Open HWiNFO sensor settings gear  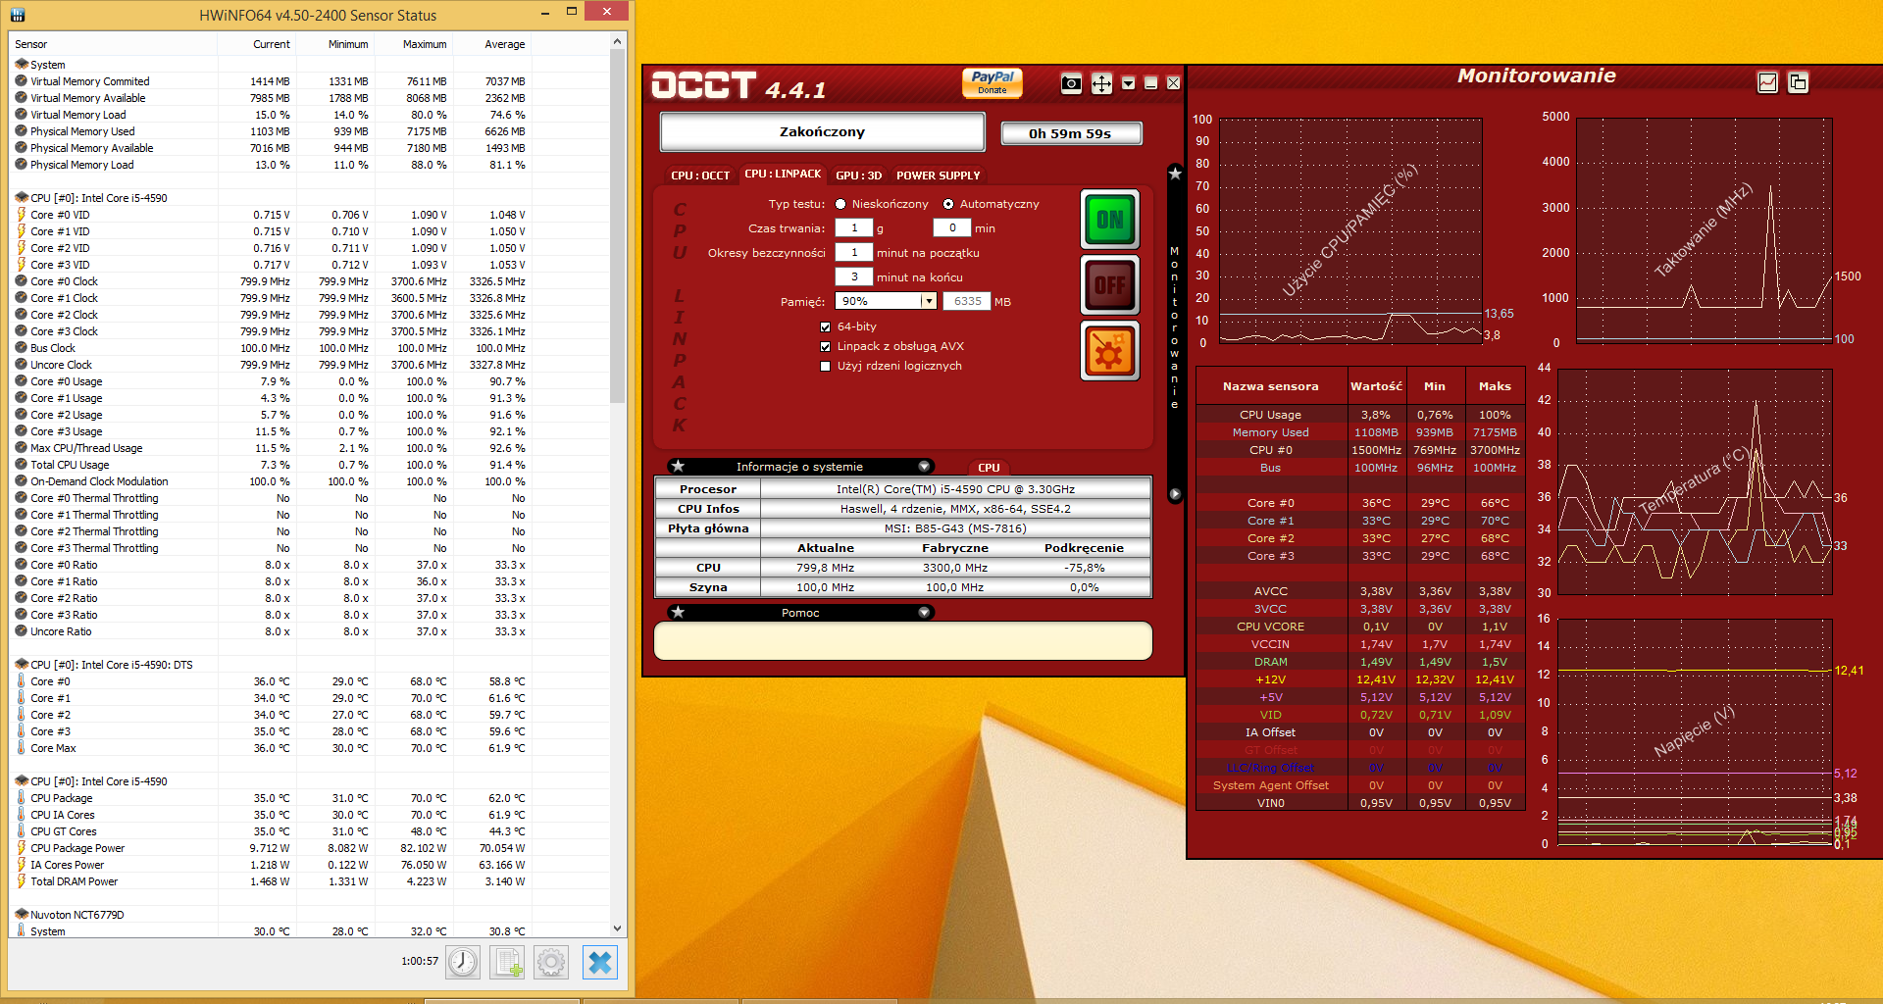[551, 963]
